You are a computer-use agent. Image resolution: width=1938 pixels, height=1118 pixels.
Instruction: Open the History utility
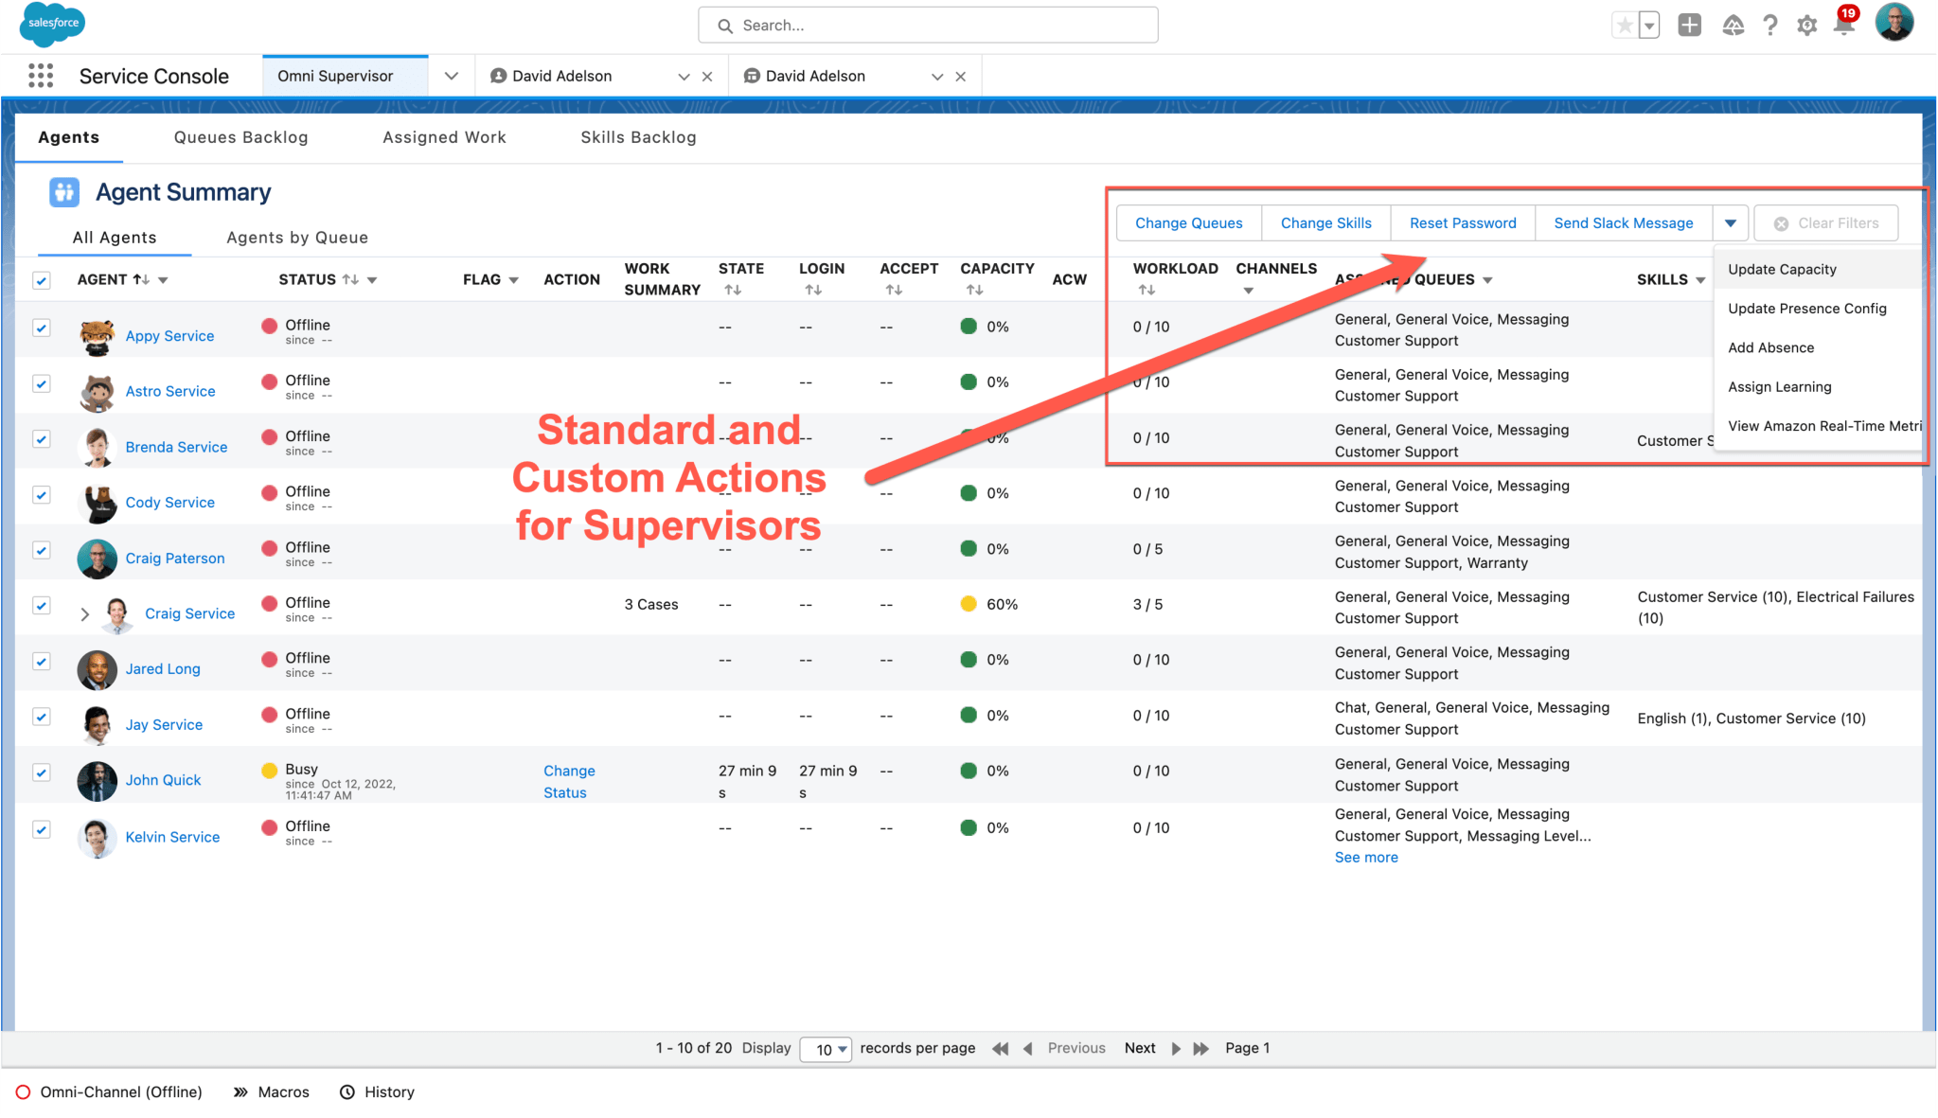388,1091
